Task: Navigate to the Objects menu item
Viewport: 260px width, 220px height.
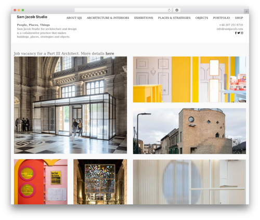Action: click(202, 18)
